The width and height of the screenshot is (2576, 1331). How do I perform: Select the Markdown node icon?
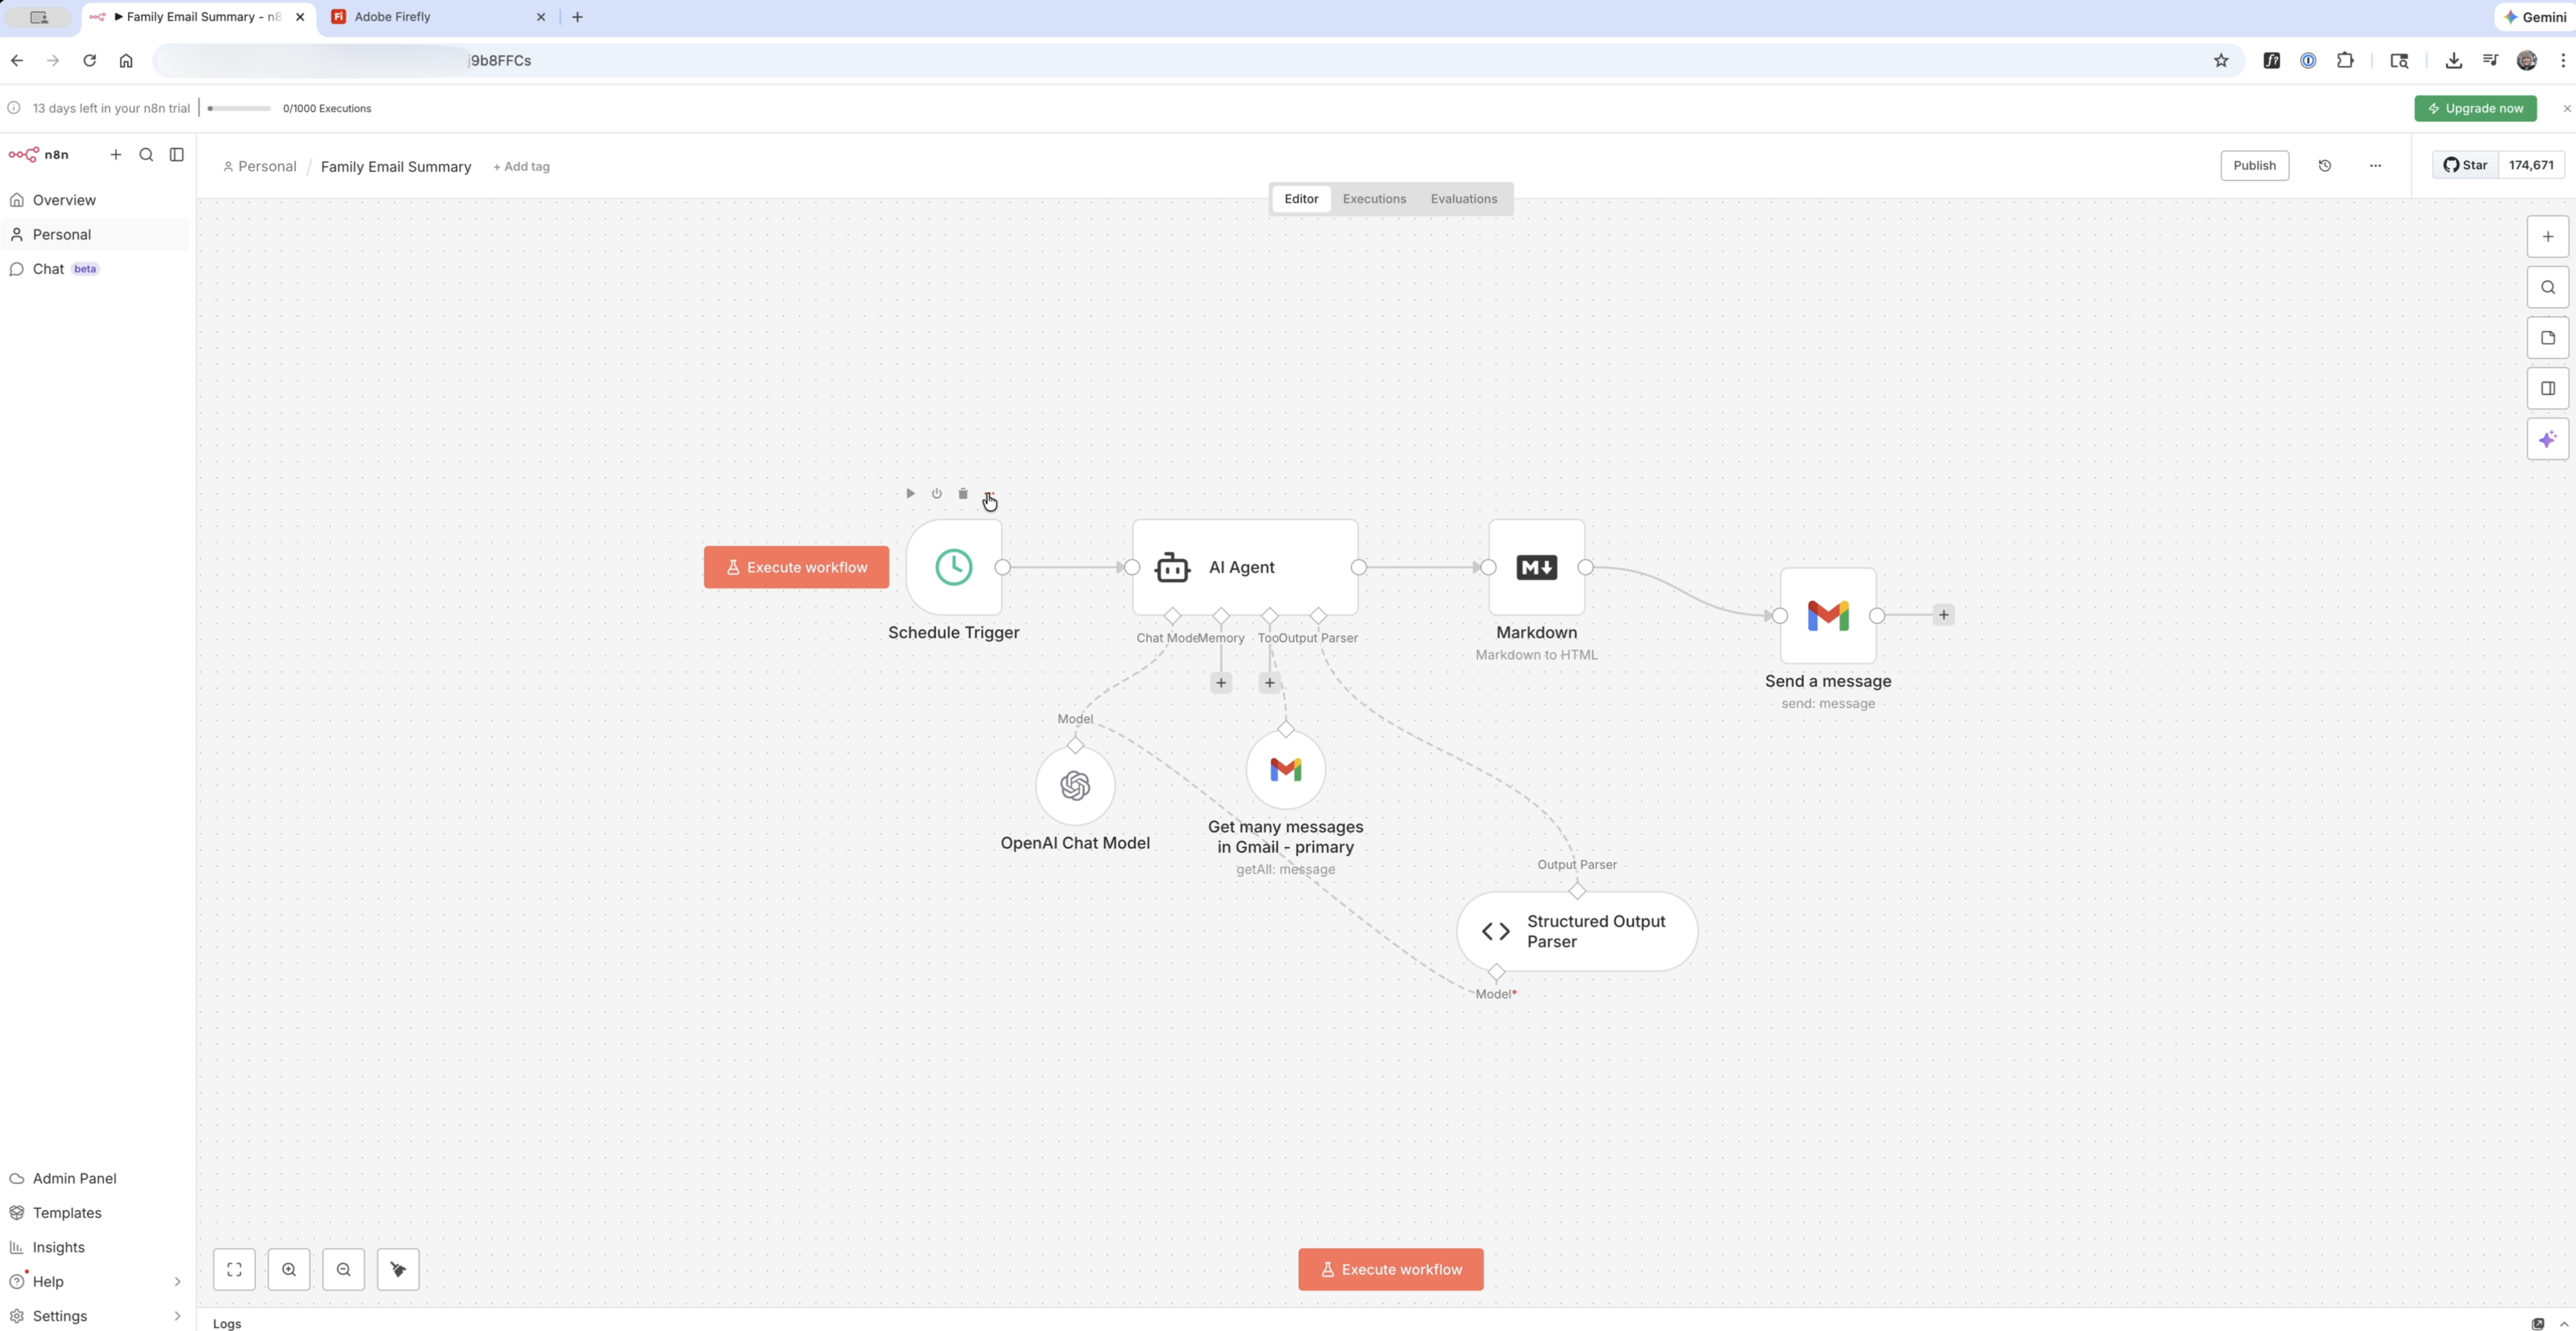(1536, 567)
